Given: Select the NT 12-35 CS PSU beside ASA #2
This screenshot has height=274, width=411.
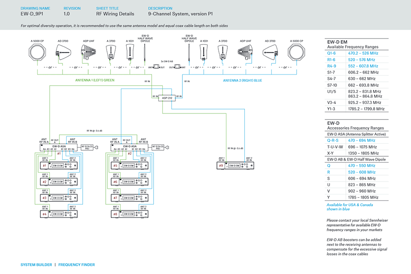Looking at the screenshot, I should [158, 147].
